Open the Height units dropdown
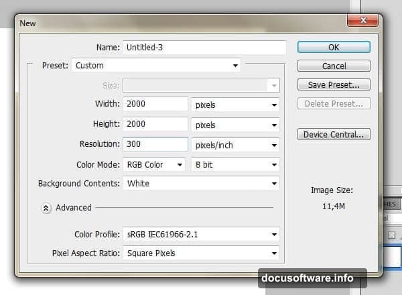 tap(235, 125)
